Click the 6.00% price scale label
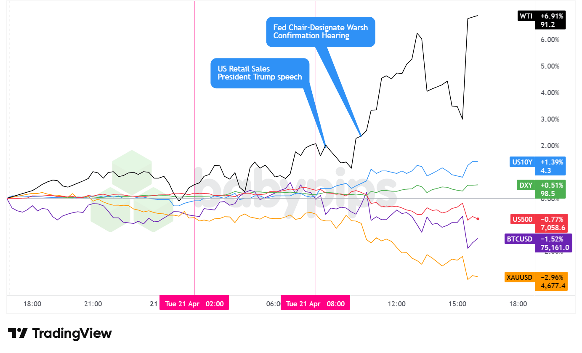The image size is (582, 353). [x=550, y=40]
